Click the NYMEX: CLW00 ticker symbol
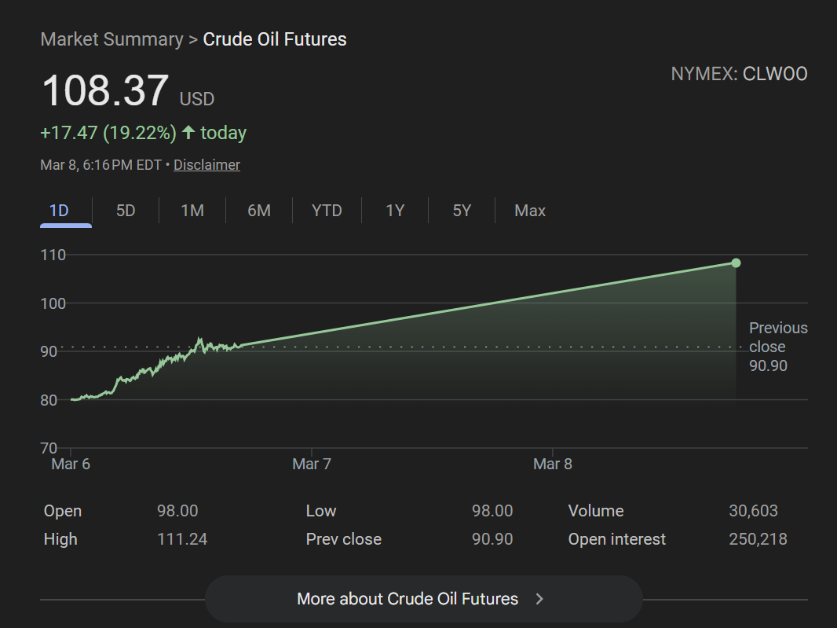This screenshot has width=837, height=628. [739, 74]
